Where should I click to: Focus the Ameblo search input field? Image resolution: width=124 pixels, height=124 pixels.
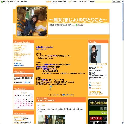[103, 2]
